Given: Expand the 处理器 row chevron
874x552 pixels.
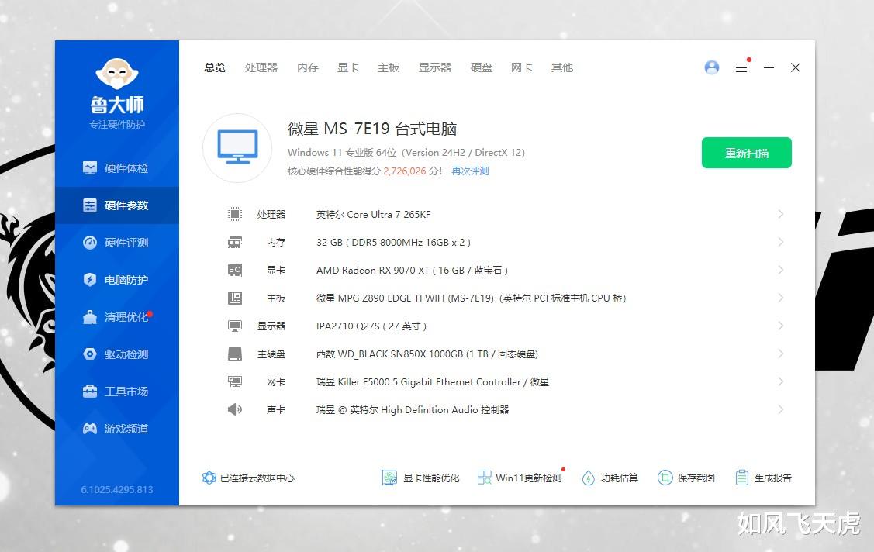Looking at the screenshot, I should pyautogui.click(x=780, y=214).
